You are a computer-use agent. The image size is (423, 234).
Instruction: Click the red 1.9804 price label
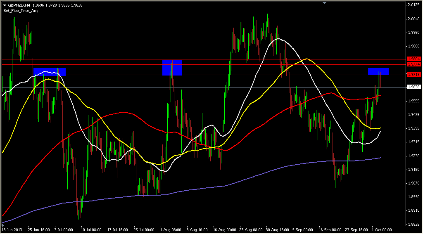(413, 59)
